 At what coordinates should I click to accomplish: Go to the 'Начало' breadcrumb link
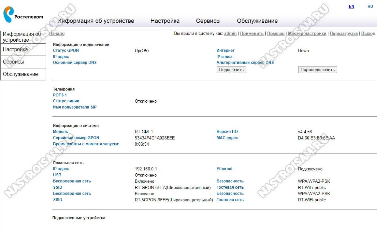(x=57, y=34)
